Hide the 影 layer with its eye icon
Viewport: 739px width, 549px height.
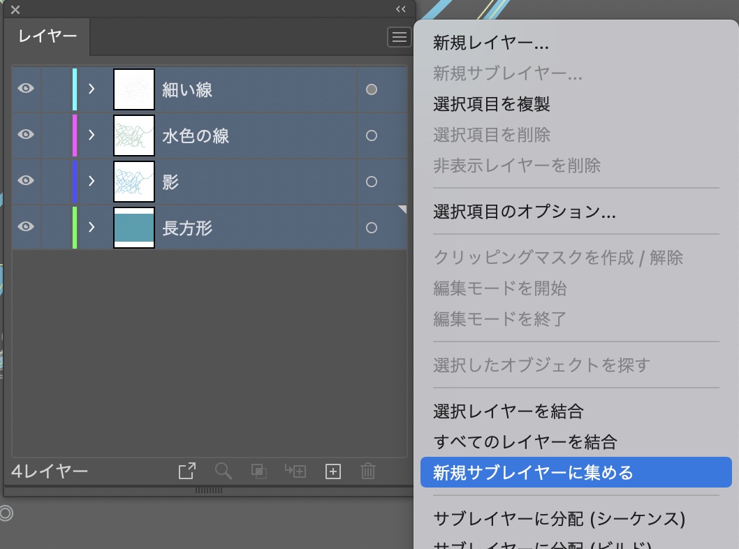click(x=25, y=181)
